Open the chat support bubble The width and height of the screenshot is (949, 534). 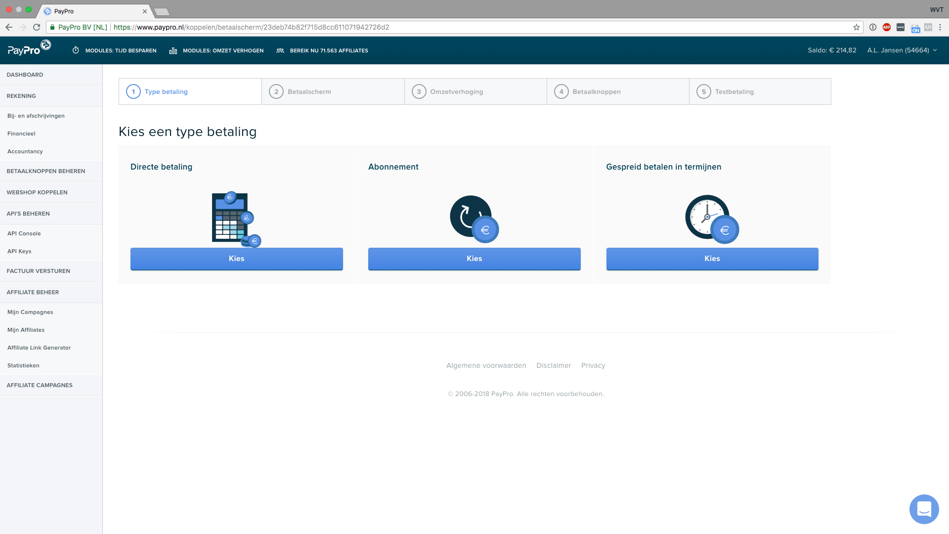tap(924, 509)
